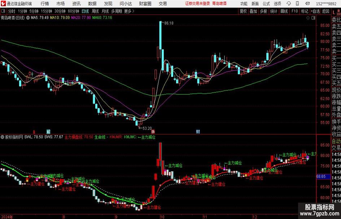Select the 日线 daily period tab
This screenshot has width=341, height=219.
pyautogui.click(x=85, y=11)
